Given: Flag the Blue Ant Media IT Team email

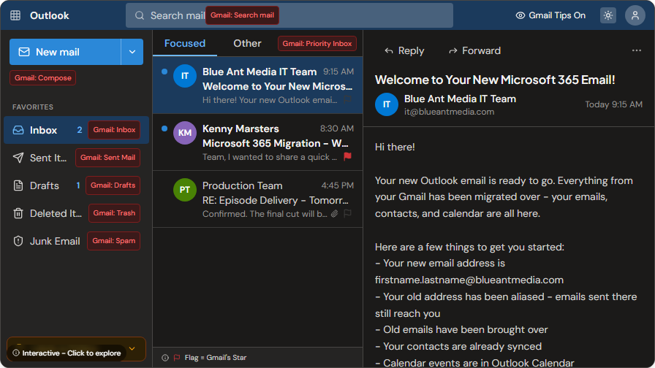Looking at the screenshot, I should [x=347, y=100].
